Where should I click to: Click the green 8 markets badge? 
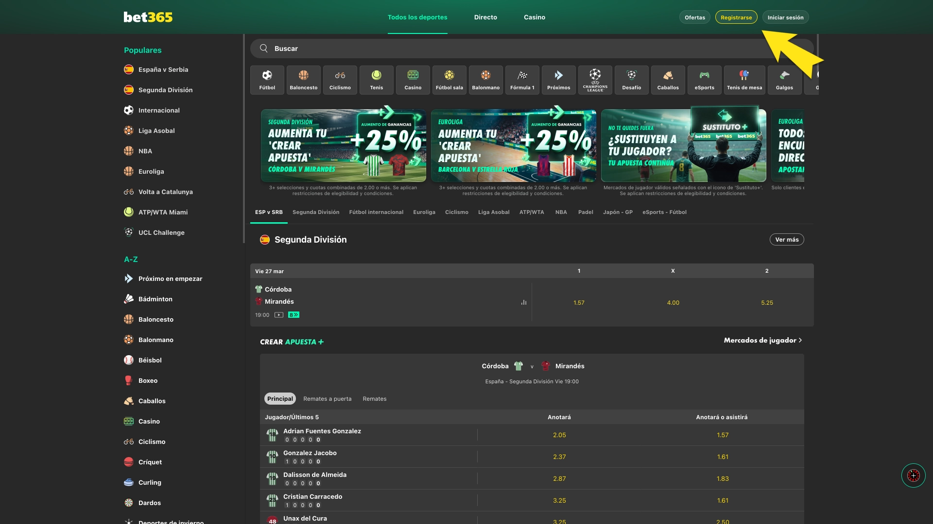(294, 315)
